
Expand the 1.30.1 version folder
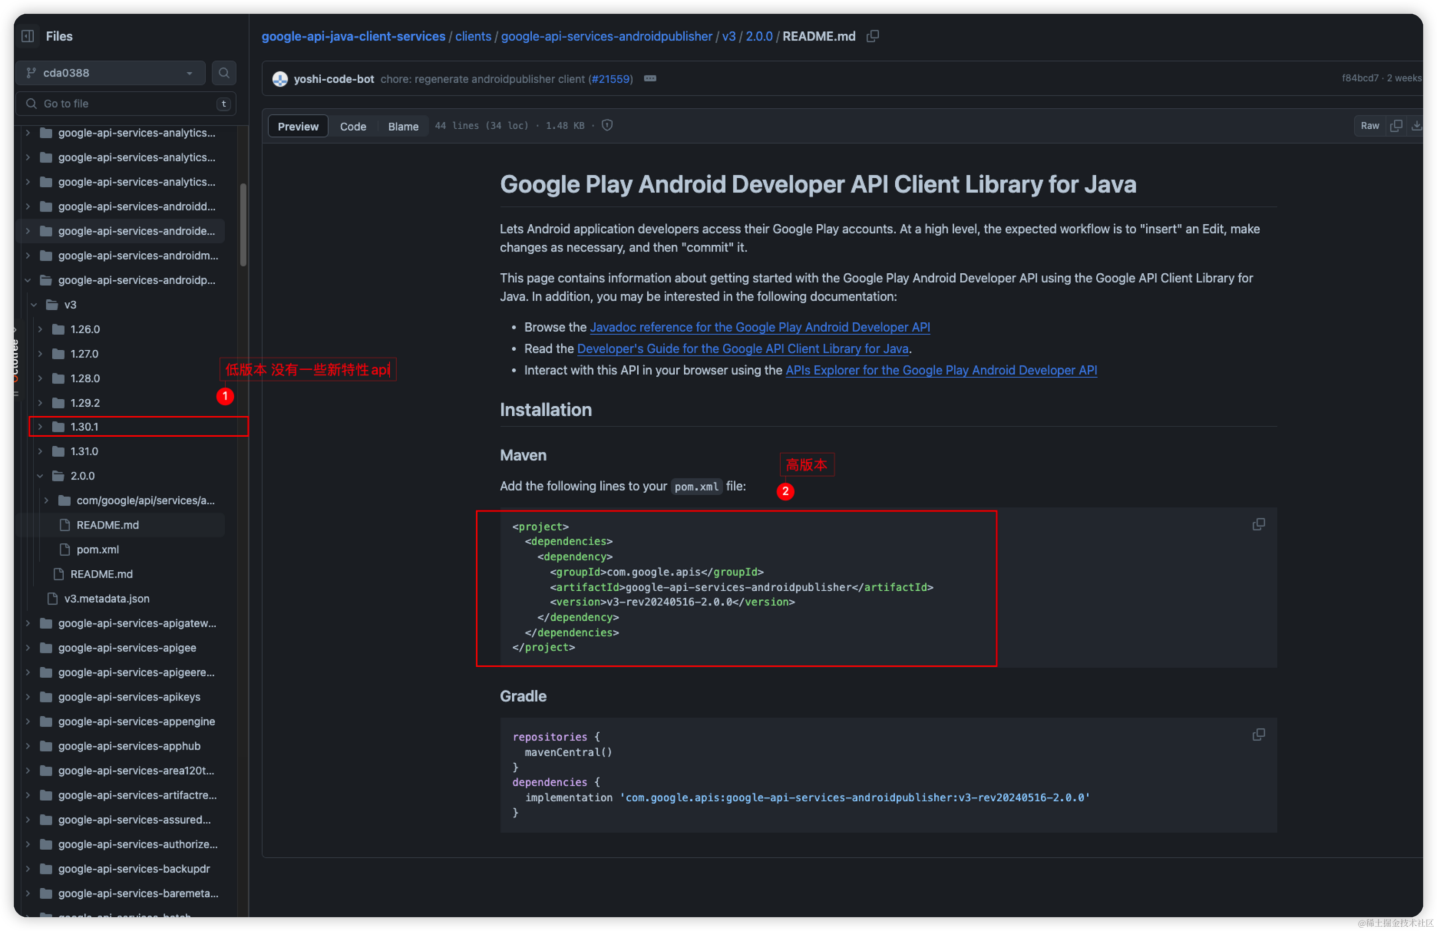tap(40, 427)
